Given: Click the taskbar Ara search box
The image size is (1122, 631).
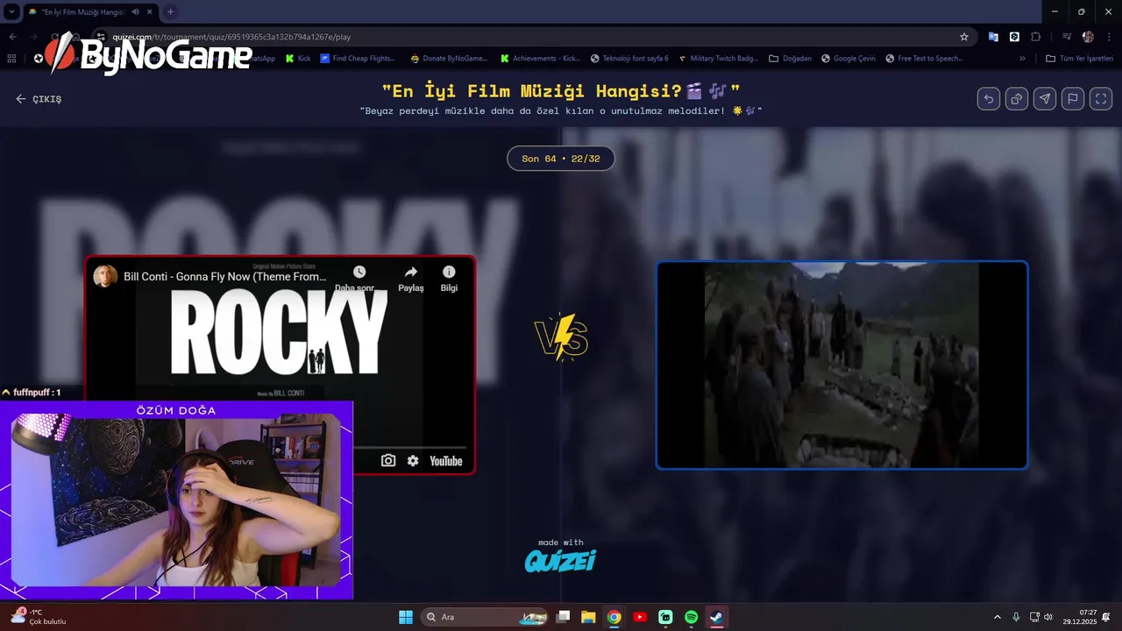Looking at the screenshot, I should point(485,617).
